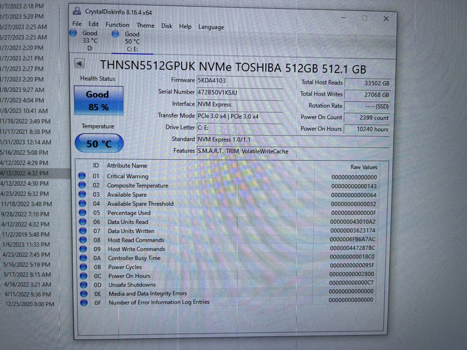Viewport: 467px width, 350px height.
Task: Click the CrystalDiskInfo app icon in title bar
Action: [77, 11]
